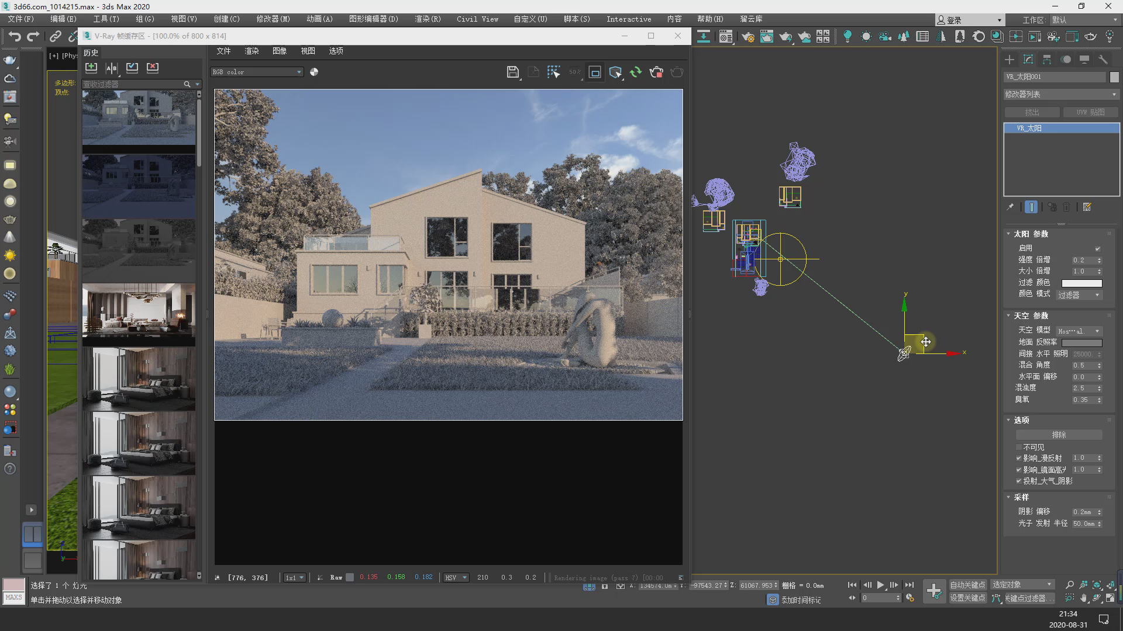Toggle 投射_大气_阴影 checkbox

[1019, 481]
